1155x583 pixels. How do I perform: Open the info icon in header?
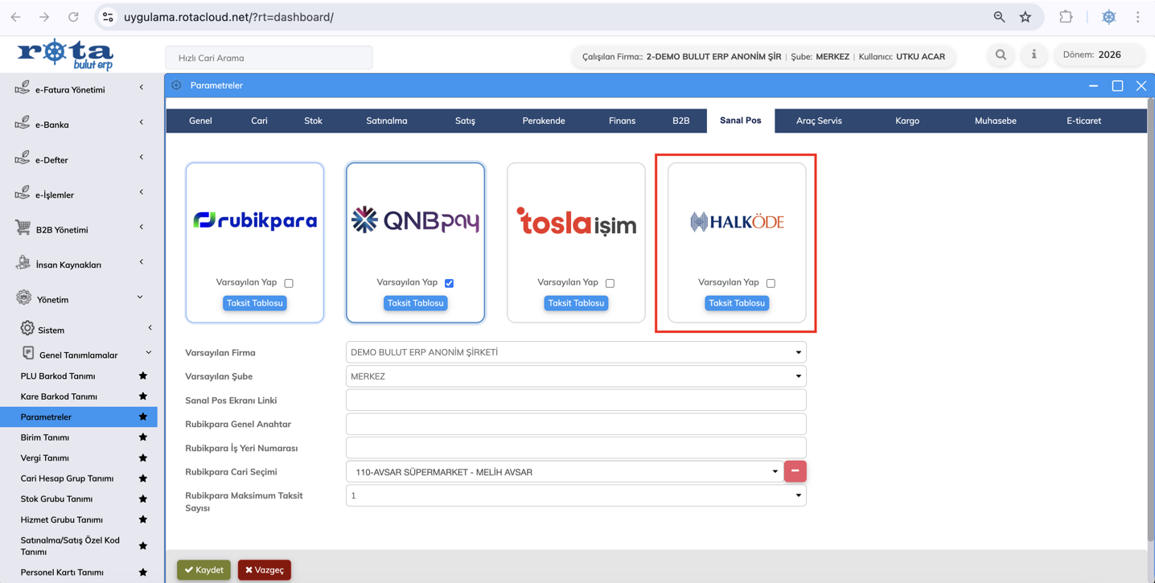pos(1034,55)
